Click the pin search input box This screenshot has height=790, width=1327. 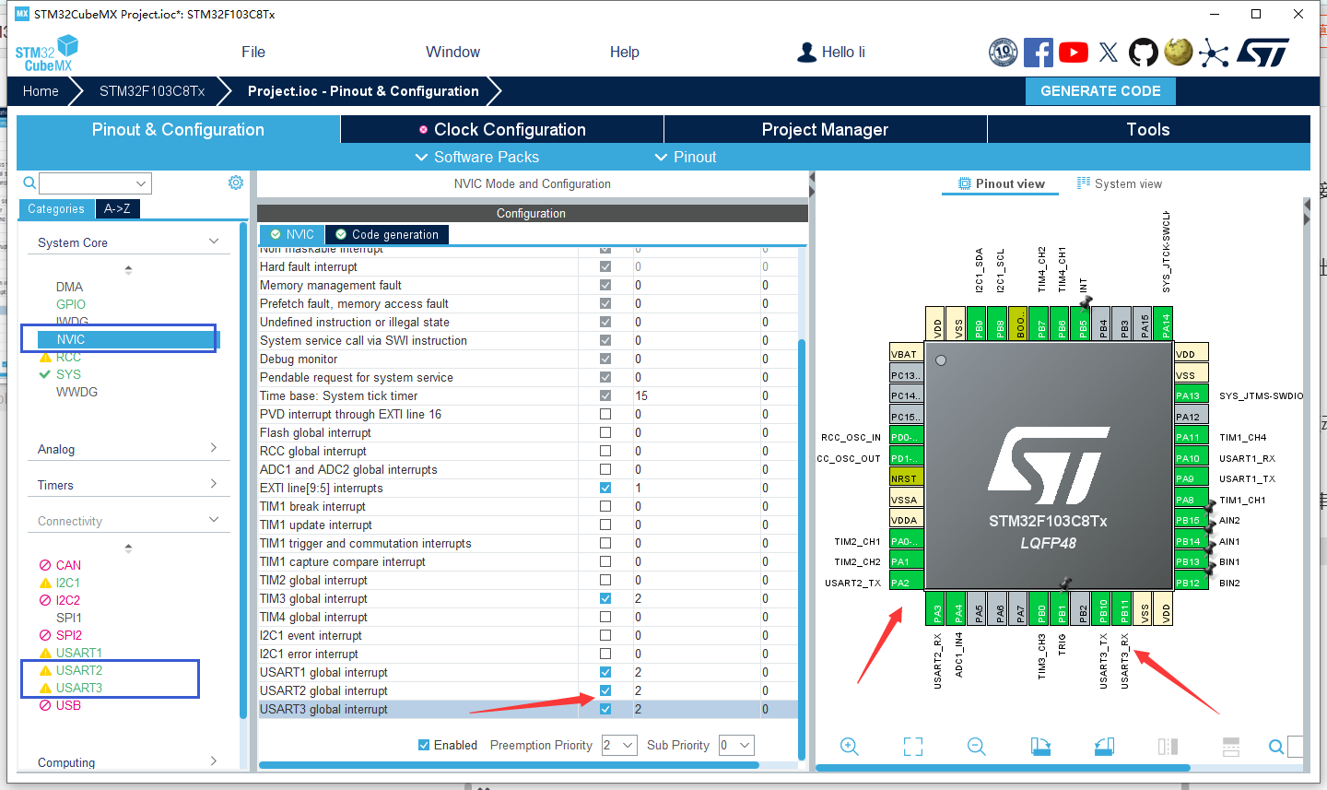point(1296,747)
